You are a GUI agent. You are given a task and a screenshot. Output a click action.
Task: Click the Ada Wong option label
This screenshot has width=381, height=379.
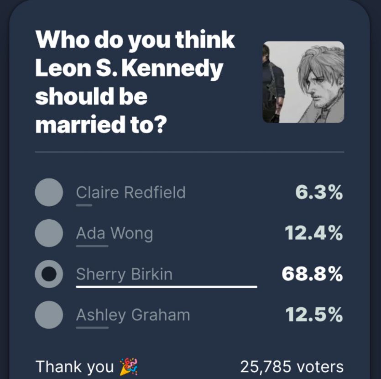[x=114, y=233]
